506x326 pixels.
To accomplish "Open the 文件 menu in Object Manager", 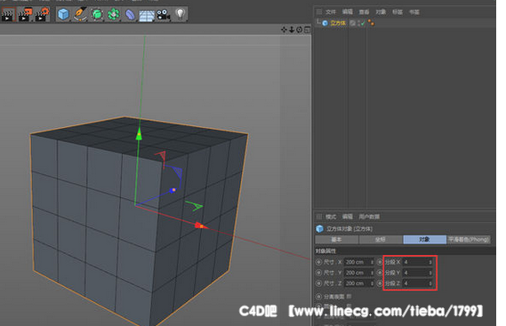I will point(331,12).
